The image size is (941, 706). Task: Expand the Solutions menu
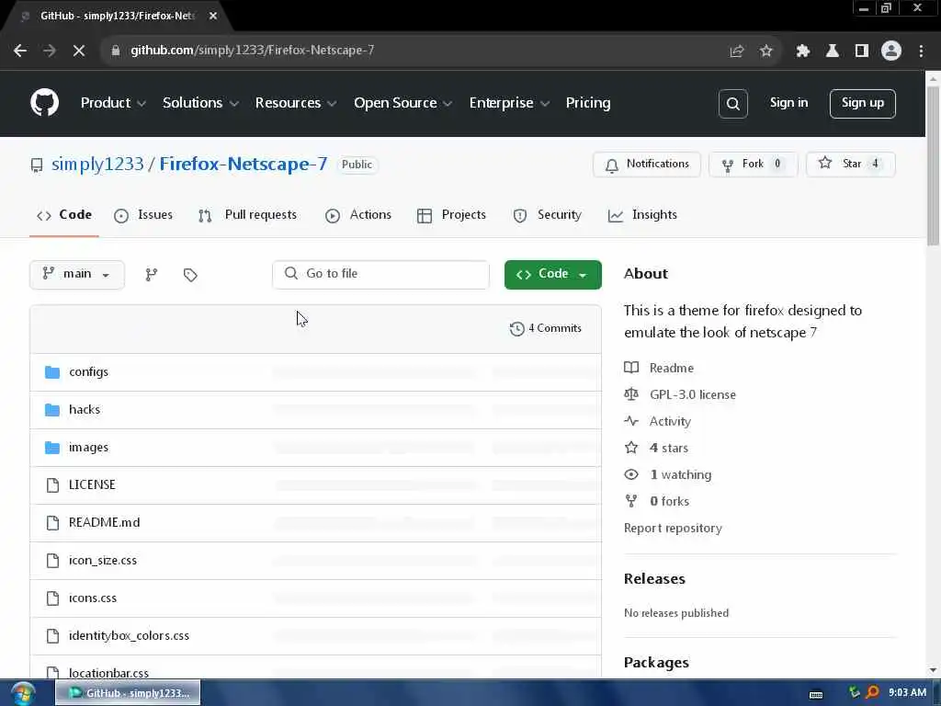pos(200,103)
